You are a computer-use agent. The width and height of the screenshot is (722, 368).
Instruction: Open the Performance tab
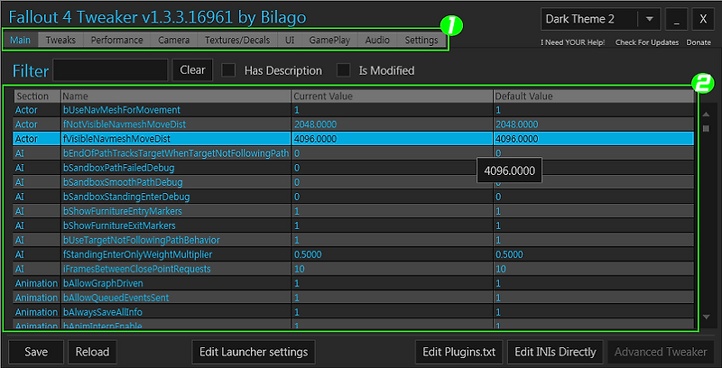[116, 40]
